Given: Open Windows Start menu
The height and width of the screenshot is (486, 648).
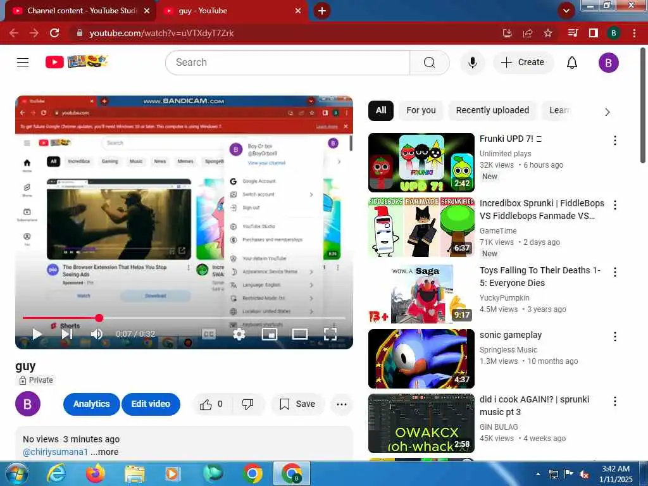Looking at the screenshot, I should [17, 473].
